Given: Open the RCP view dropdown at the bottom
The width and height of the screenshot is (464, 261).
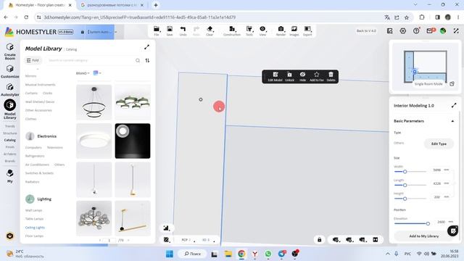Looking at the screenshot, I should coord(188,240).
